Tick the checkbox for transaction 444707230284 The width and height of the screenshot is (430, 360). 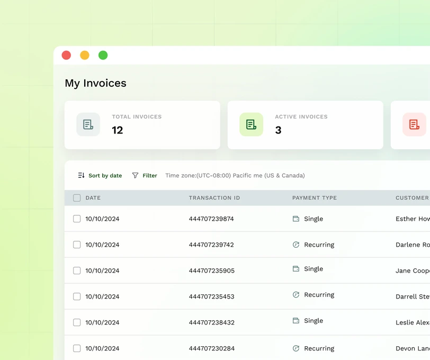pos(77,348)
